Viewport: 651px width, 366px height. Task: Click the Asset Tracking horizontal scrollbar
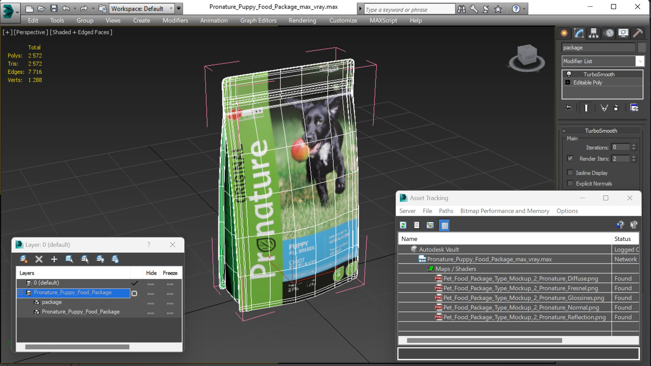click(484, 340)
